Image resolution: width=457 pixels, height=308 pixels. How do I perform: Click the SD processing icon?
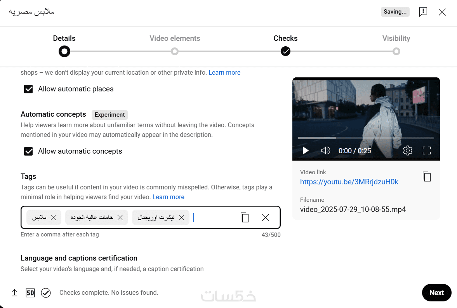[30, 293]
